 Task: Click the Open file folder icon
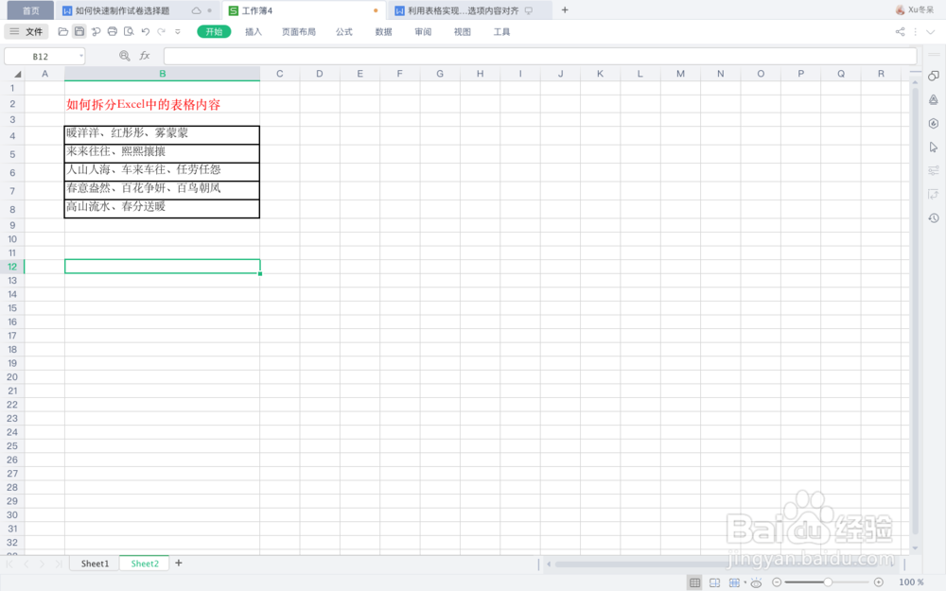click(62, 31)
